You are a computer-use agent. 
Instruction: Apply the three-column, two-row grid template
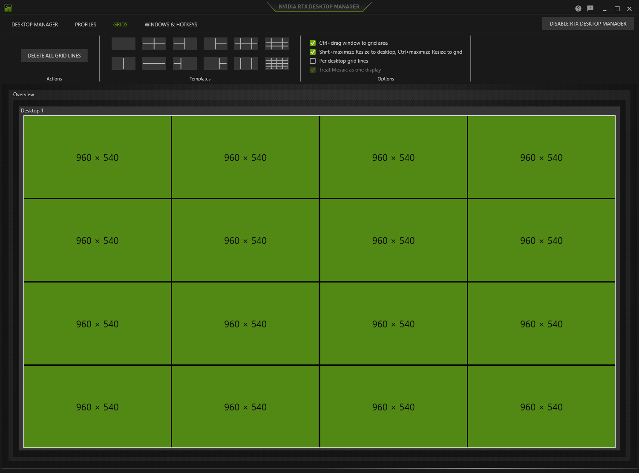tap(246, 44)
